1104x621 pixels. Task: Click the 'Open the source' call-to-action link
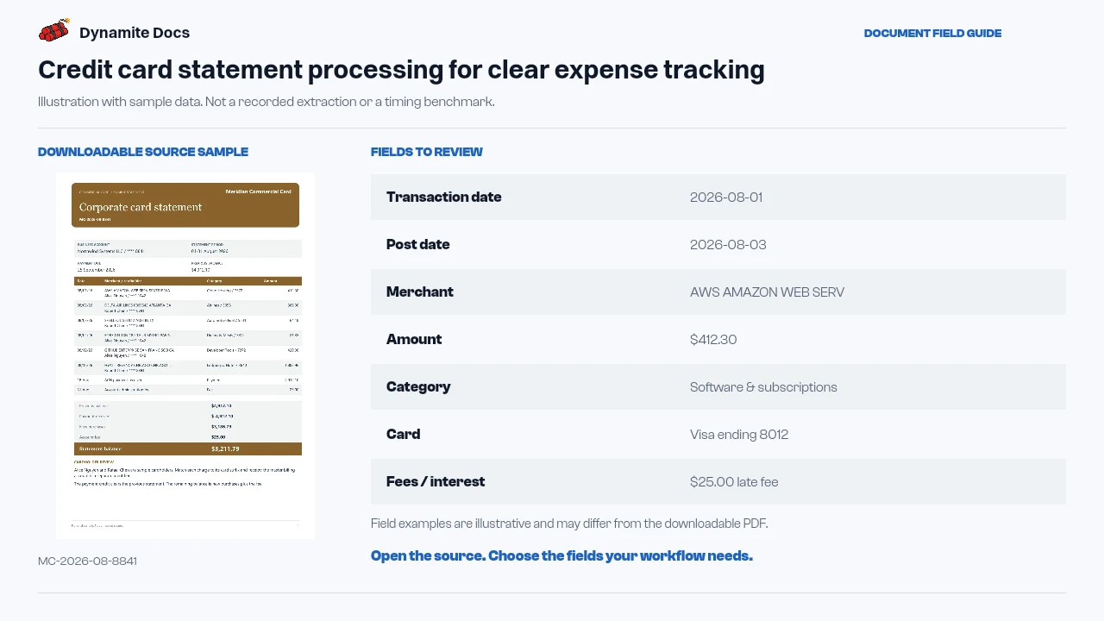click(x=561, y=555)
